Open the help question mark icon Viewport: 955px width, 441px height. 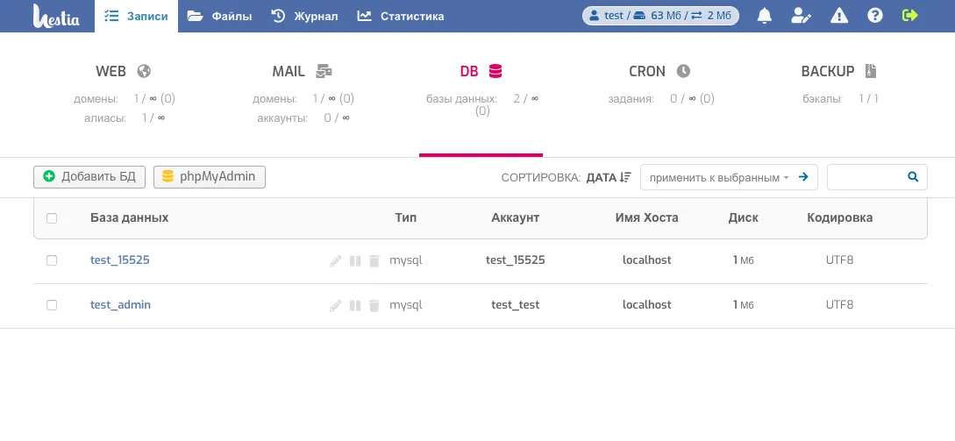tap(874, 16)
